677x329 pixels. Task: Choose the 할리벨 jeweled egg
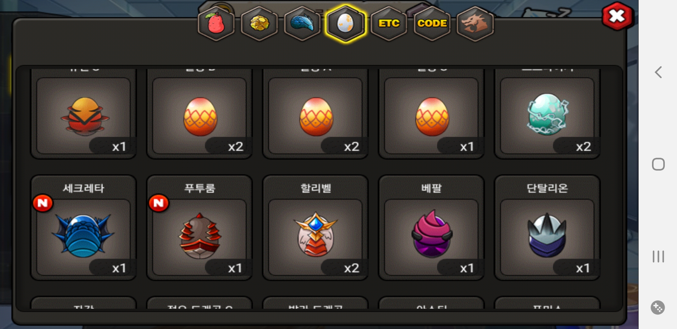pyautogui.click(x=315, y=228)
